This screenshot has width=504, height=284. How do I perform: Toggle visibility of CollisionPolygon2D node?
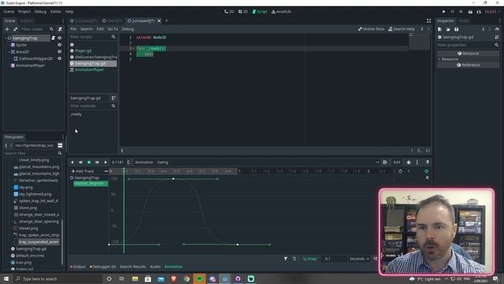click(x=60, y=58)
